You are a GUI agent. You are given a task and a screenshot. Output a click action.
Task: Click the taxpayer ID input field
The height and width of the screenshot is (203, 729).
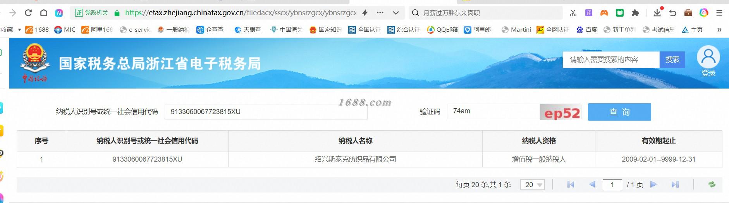266,112
